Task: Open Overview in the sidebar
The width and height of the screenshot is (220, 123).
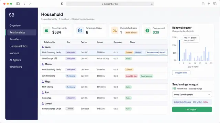Action: pyautogui.click(x=15, y=26)
